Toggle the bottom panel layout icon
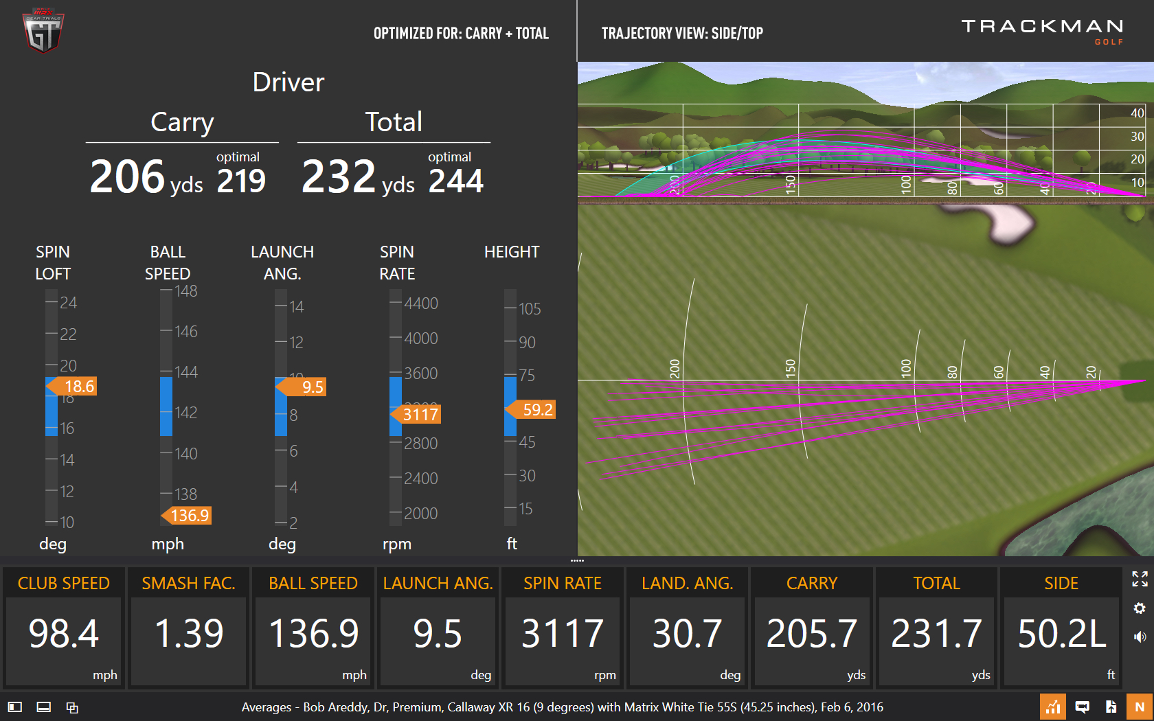This screenshot has width=1154, height=721. click(43, 707)
